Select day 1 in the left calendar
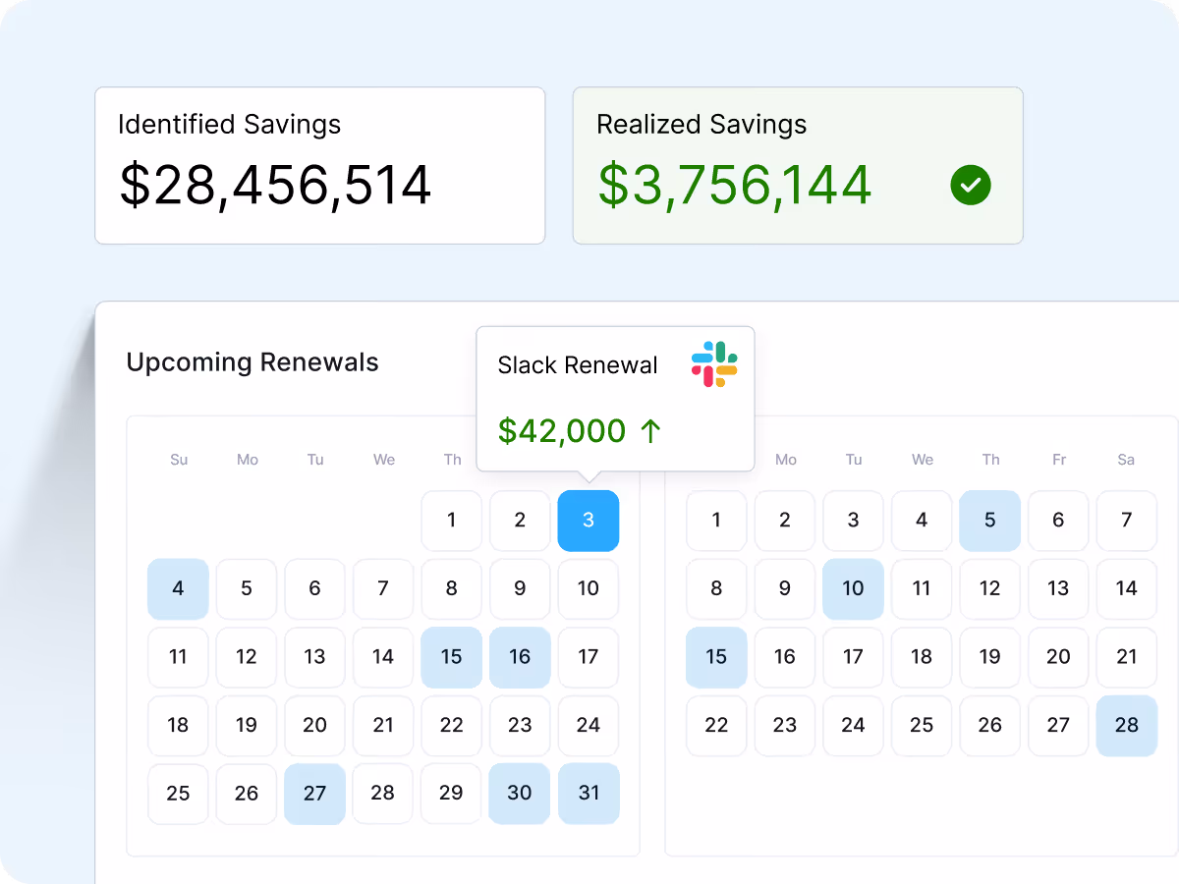 (452, 521)
